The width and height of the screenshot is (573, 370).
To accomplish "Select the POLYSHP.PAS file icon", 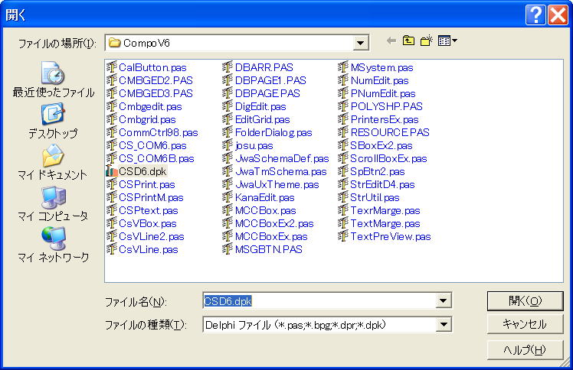I will coord(343,106).
